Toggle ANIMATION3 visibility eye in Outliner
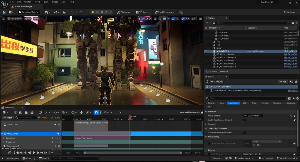This screenshot has width=300, height=162. pyautogui.click(x=206, y=51)
